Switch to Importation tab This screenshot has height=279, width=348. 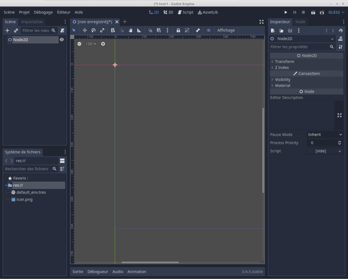32,22
